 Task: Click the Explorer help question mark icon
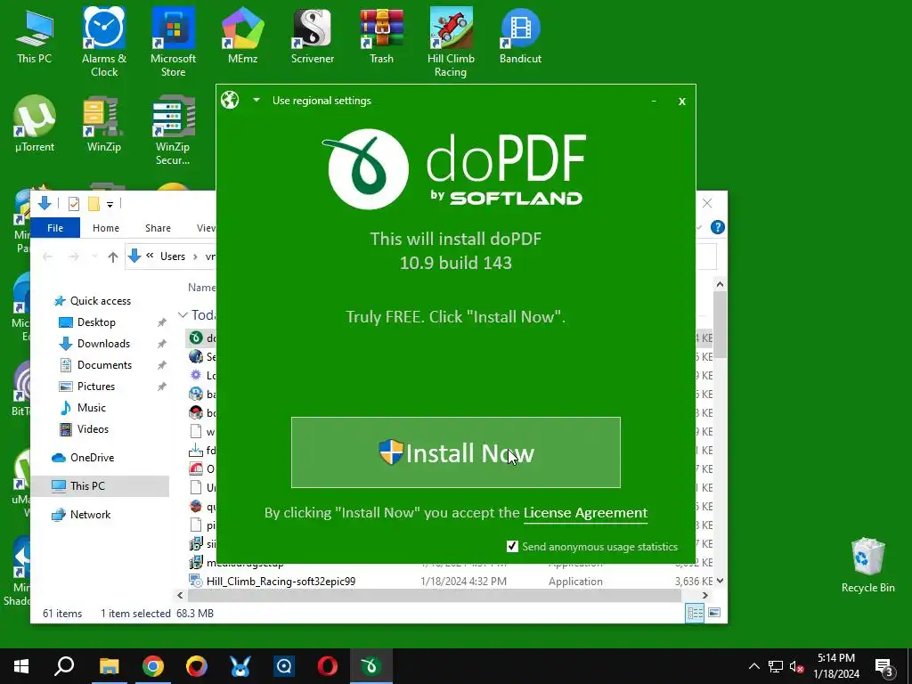coord(718,227)
